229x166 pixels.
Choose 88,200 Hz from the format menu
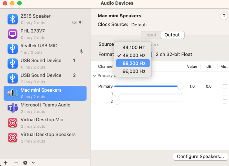(133, 63)
